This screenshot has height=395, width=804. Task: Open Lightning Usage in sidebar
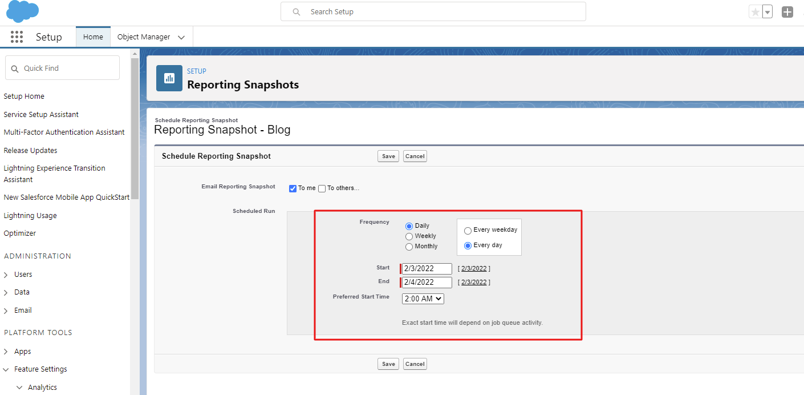click(x=30, y=216)
